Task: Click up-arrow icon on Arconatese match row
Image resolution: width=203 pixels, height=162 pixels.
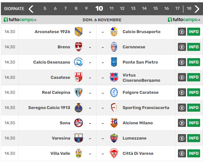Action: [182, 32]
